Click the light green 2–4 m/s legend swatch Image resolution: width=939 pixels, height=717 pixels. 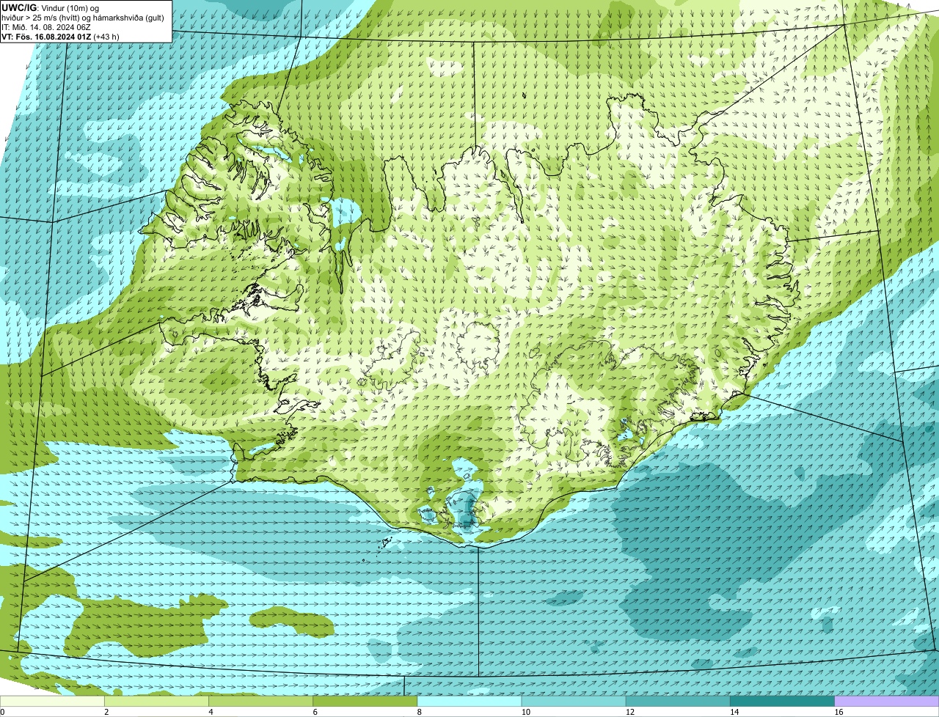(158, 701)
